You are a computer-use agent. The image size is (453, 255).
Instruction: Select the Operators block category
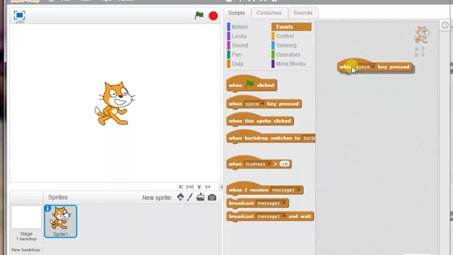coord(288,55)
